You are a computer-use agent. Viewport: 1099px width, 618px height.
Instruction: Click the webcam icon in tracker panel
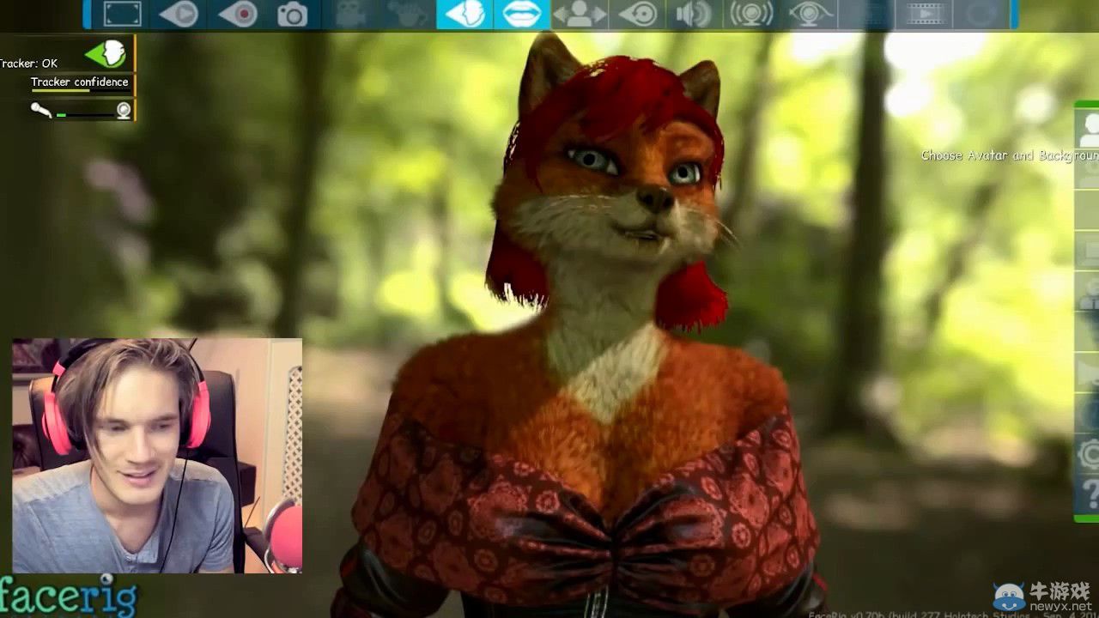[124, 110]
